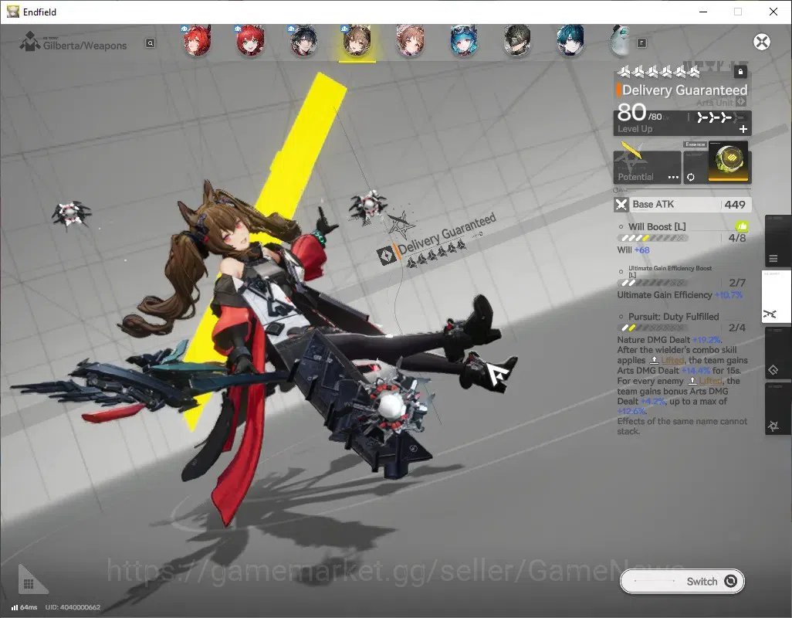The image size is (792, 618).
Task: Click the crossed swords Base ATK icon
Action: tap(621, 205)
